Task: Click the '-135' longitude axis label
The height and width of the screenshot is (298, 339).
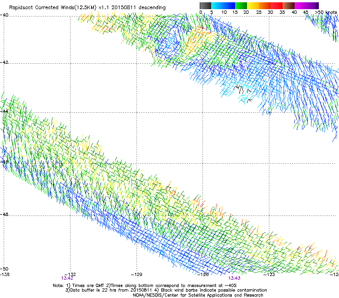Action: click(5, 275)
